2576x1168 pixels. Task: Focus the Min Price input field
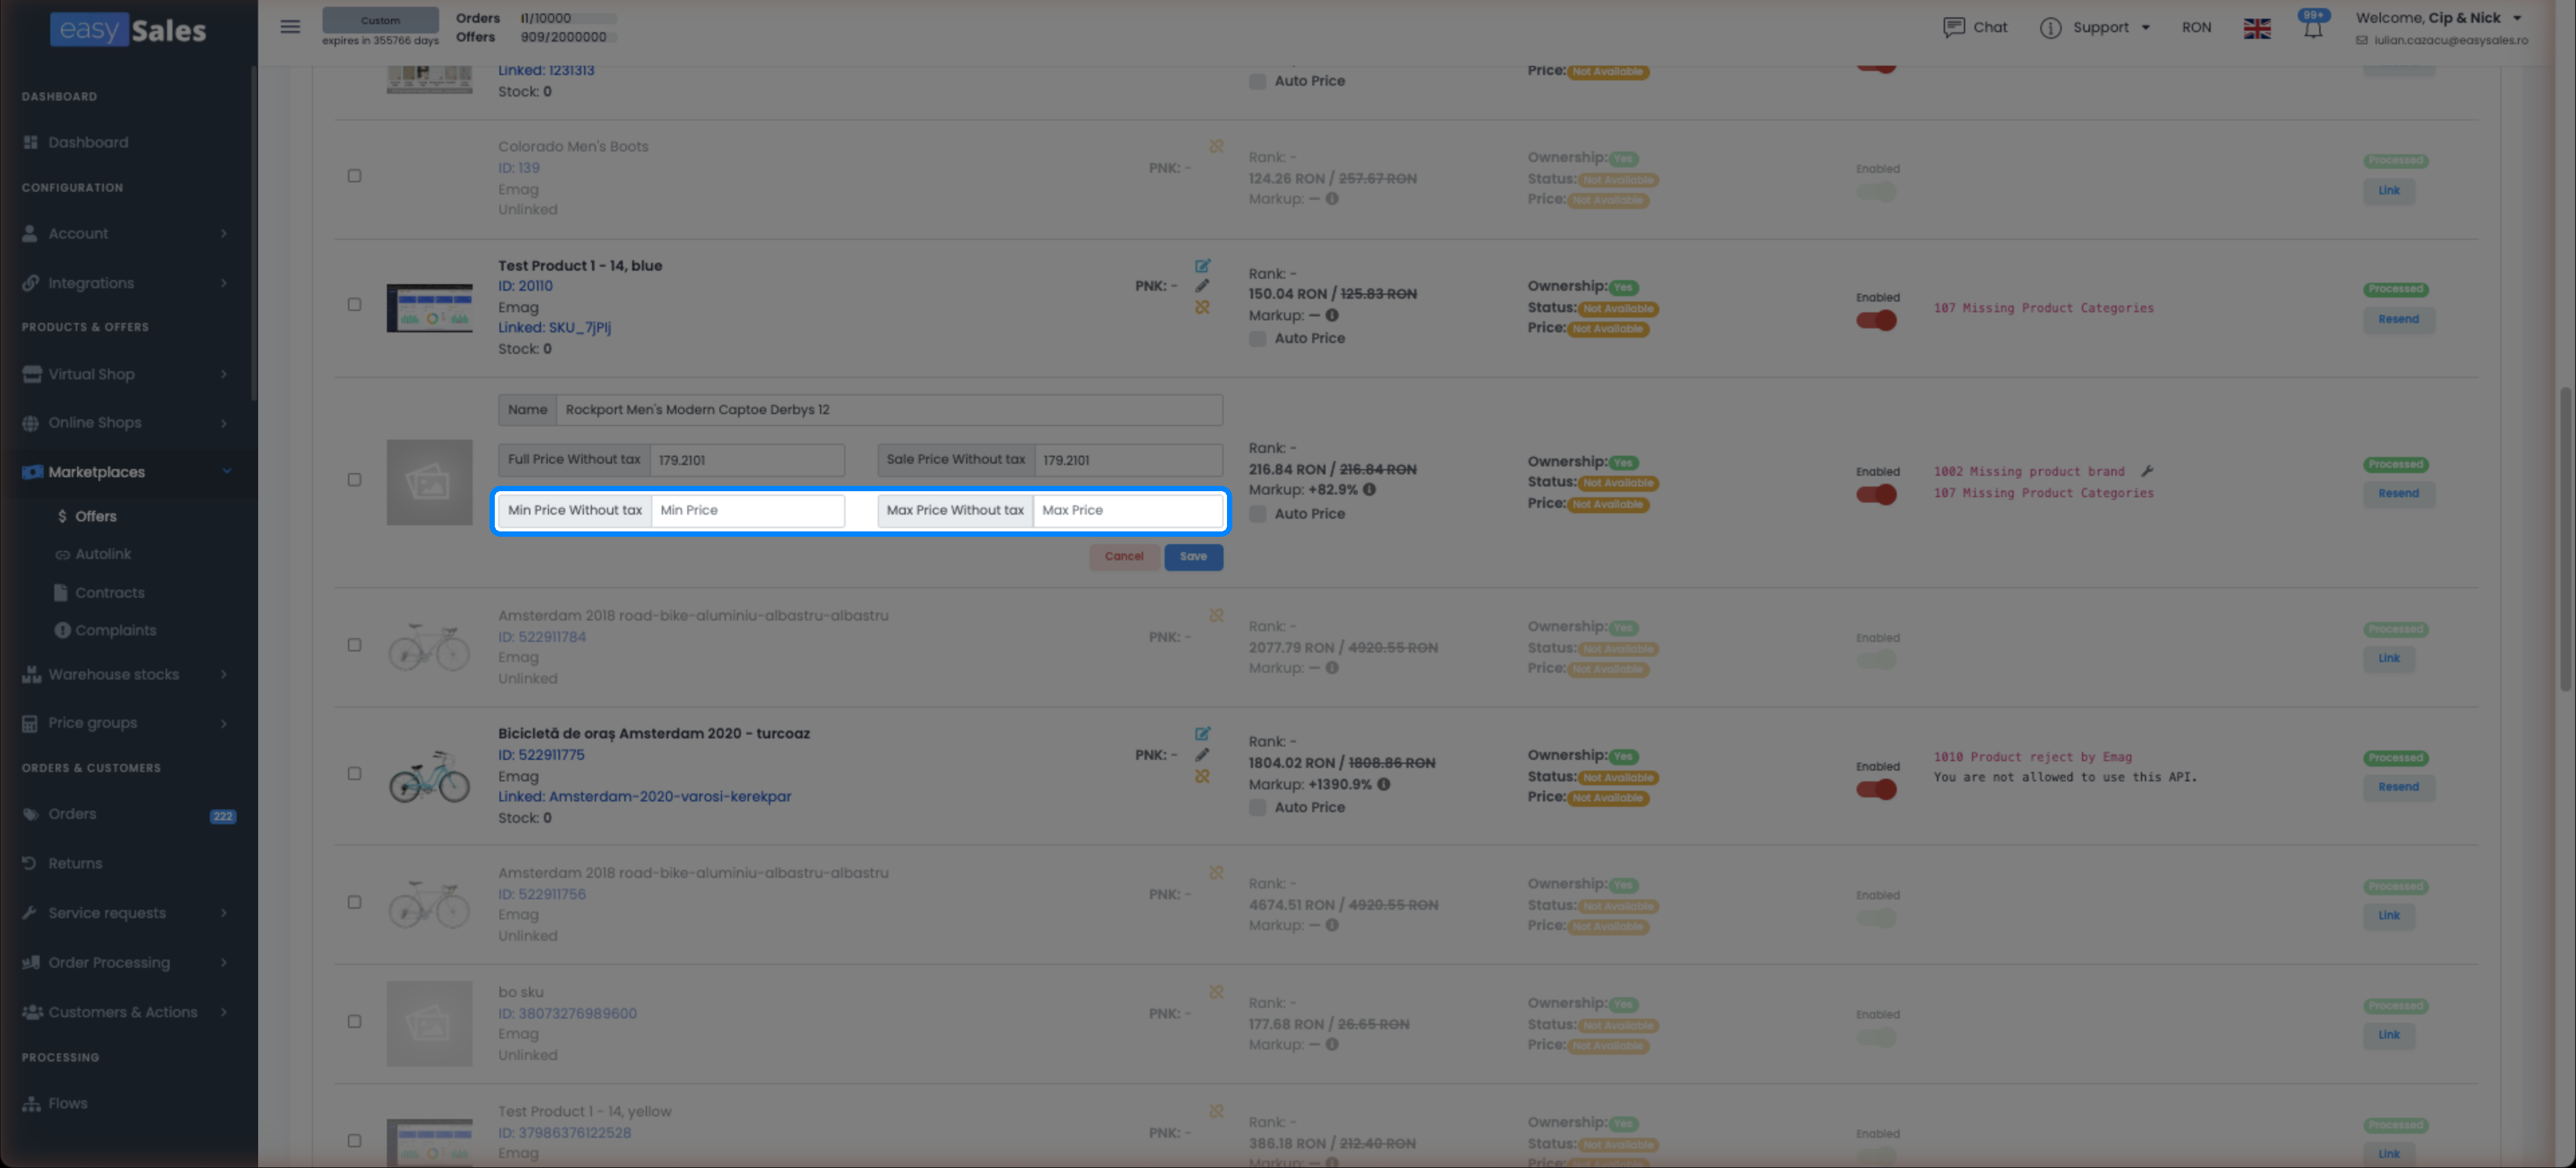[x=748, y=511]
